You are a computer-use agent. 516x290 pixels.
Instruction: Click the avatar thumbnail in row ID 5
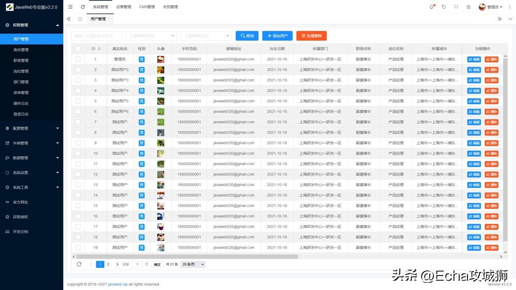coord(160,101)
